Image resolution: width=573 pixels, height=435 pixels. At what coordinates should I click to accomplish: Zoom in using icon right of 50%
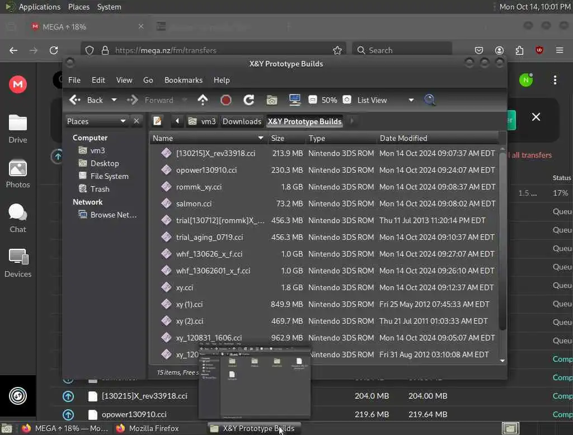(x=347, y=100)
